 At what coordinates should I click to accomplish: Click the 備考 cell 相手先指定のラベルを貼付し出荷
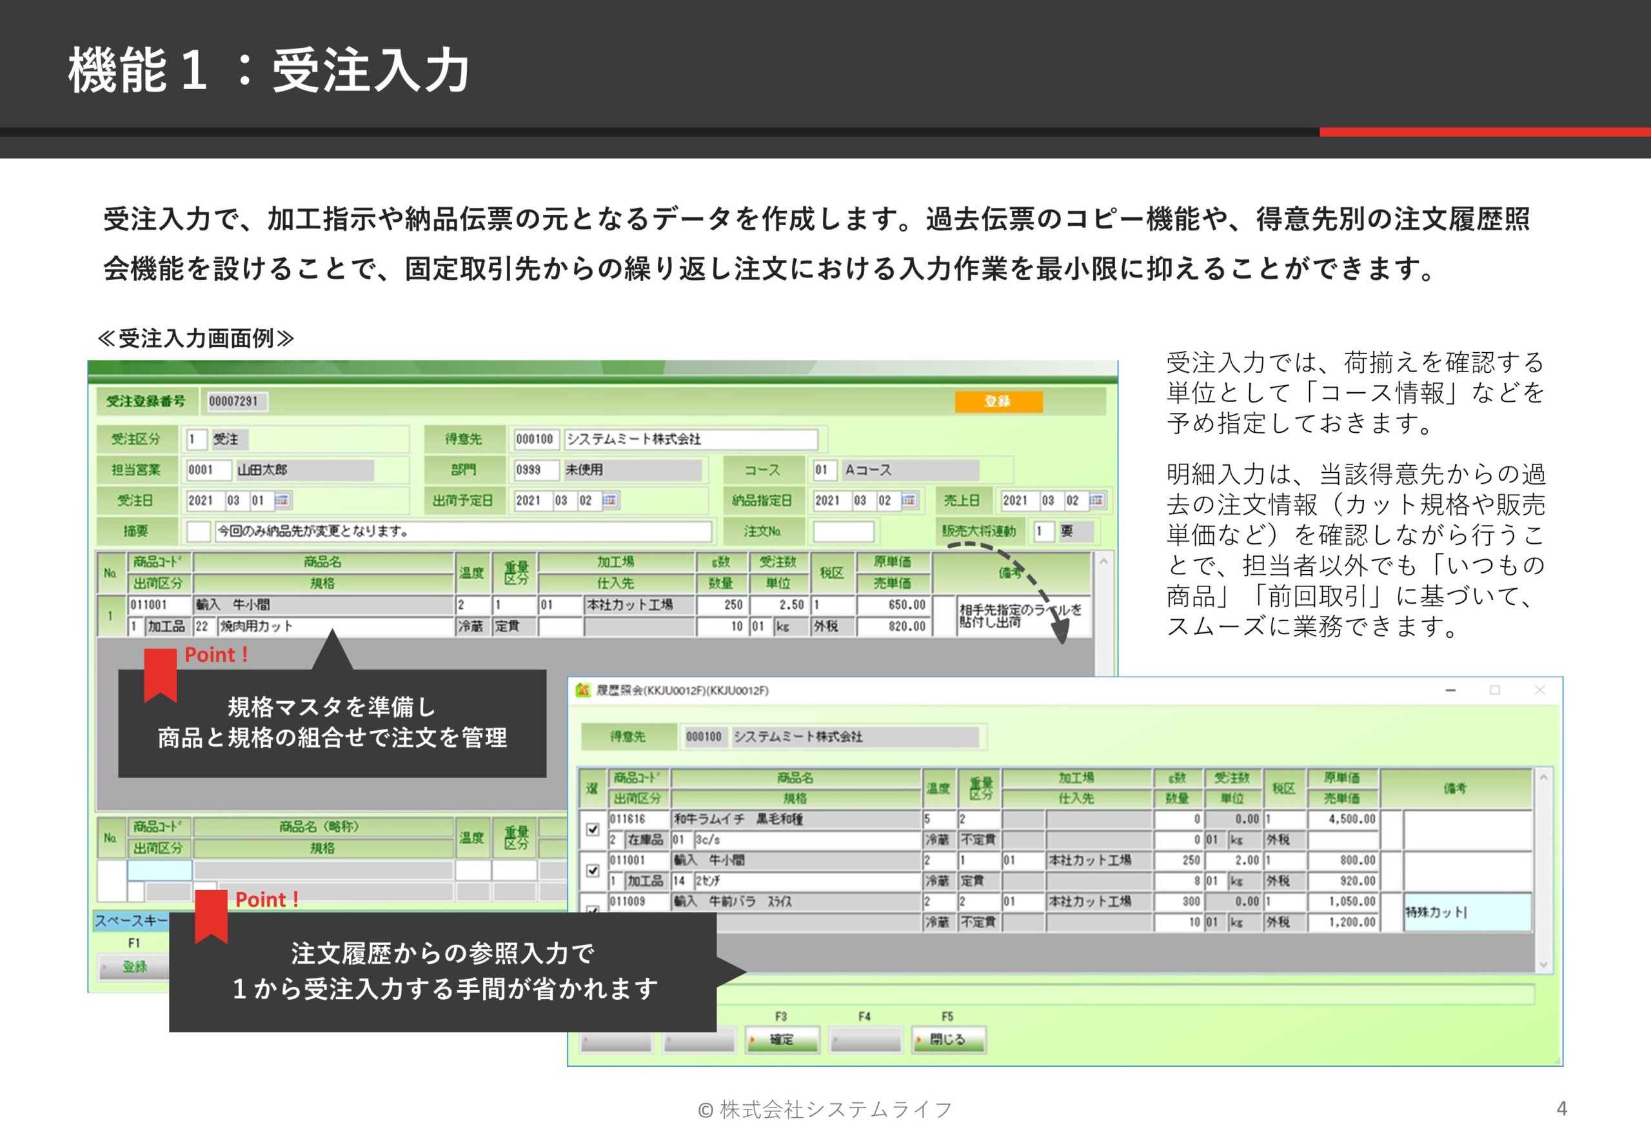tap(1024, 616)
